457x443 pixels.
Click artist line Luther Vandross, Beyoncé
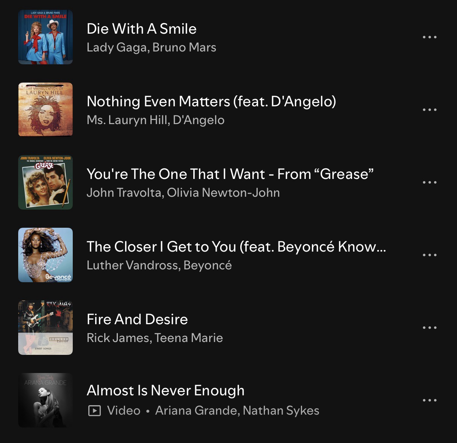click(159, 265)
